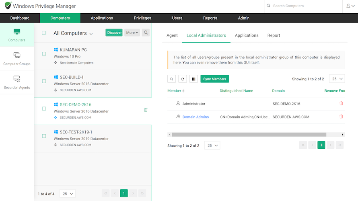The image size is (358, 201).
Task: Open the user account menu dropdown
Action: (350, 6)
